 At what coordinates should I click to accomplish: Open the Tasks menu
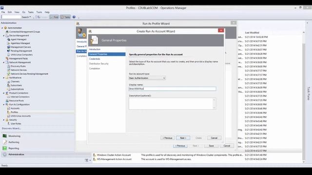pyautogui.click(x=31, y=12)
